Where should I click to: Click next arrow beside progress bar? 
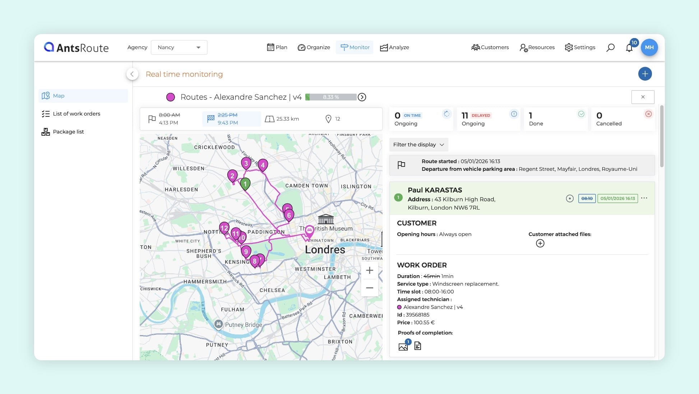(362, 97)
